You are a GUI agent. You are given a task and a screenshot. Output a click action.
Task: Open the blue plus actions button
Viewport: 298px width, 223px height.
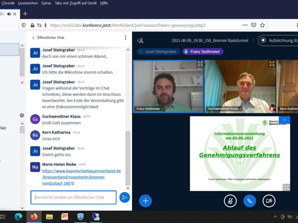(146, 201)
